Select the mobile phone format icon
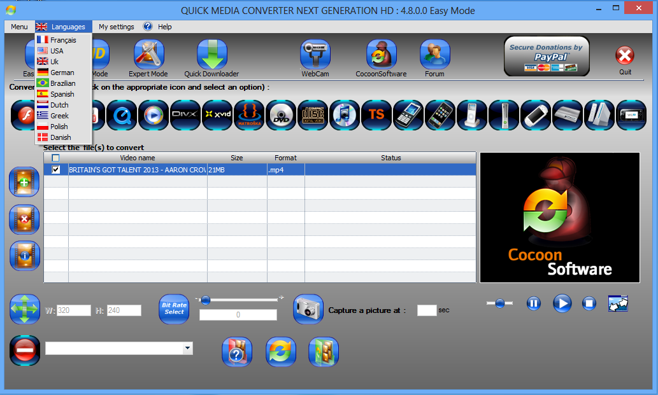This screenshot has height=395, width=658. click(x=409, y=114)
